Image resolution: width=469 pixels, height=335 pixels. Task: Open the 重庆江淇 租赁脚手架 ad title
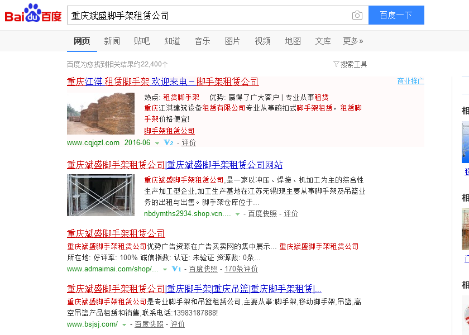[x=162, y=82]
